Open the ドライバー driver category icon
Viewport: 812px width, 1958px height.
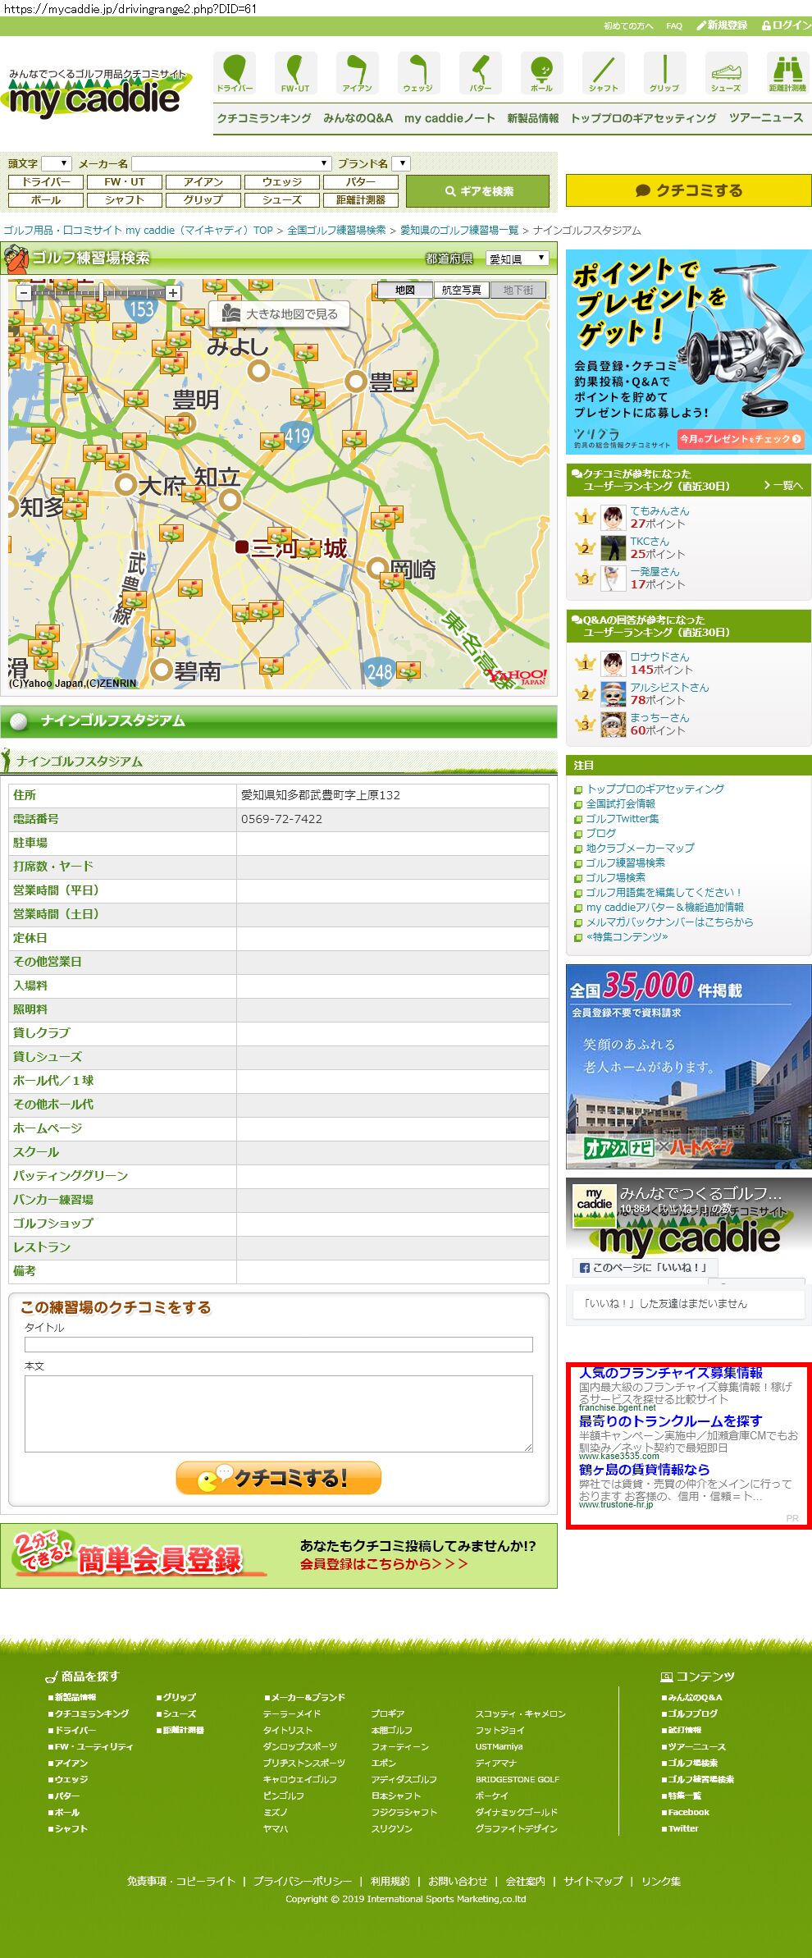pyautogui.click(x=235, y=73)
